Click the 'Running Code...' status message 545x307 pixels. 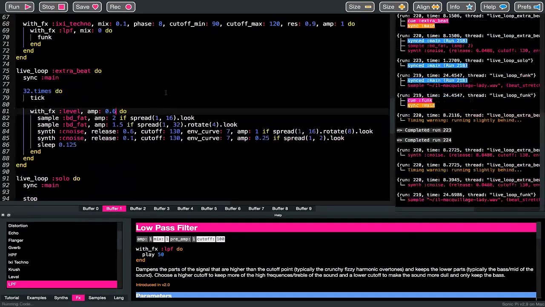point(17,304)
